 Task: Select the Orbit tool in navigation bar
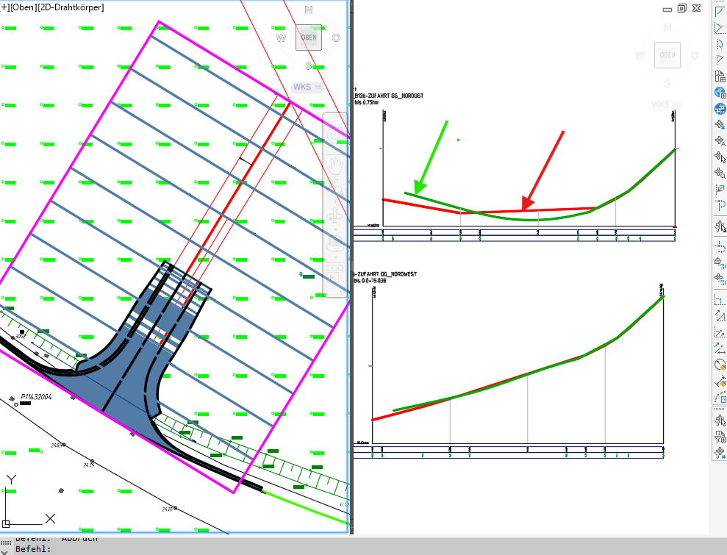click(334, 217)
